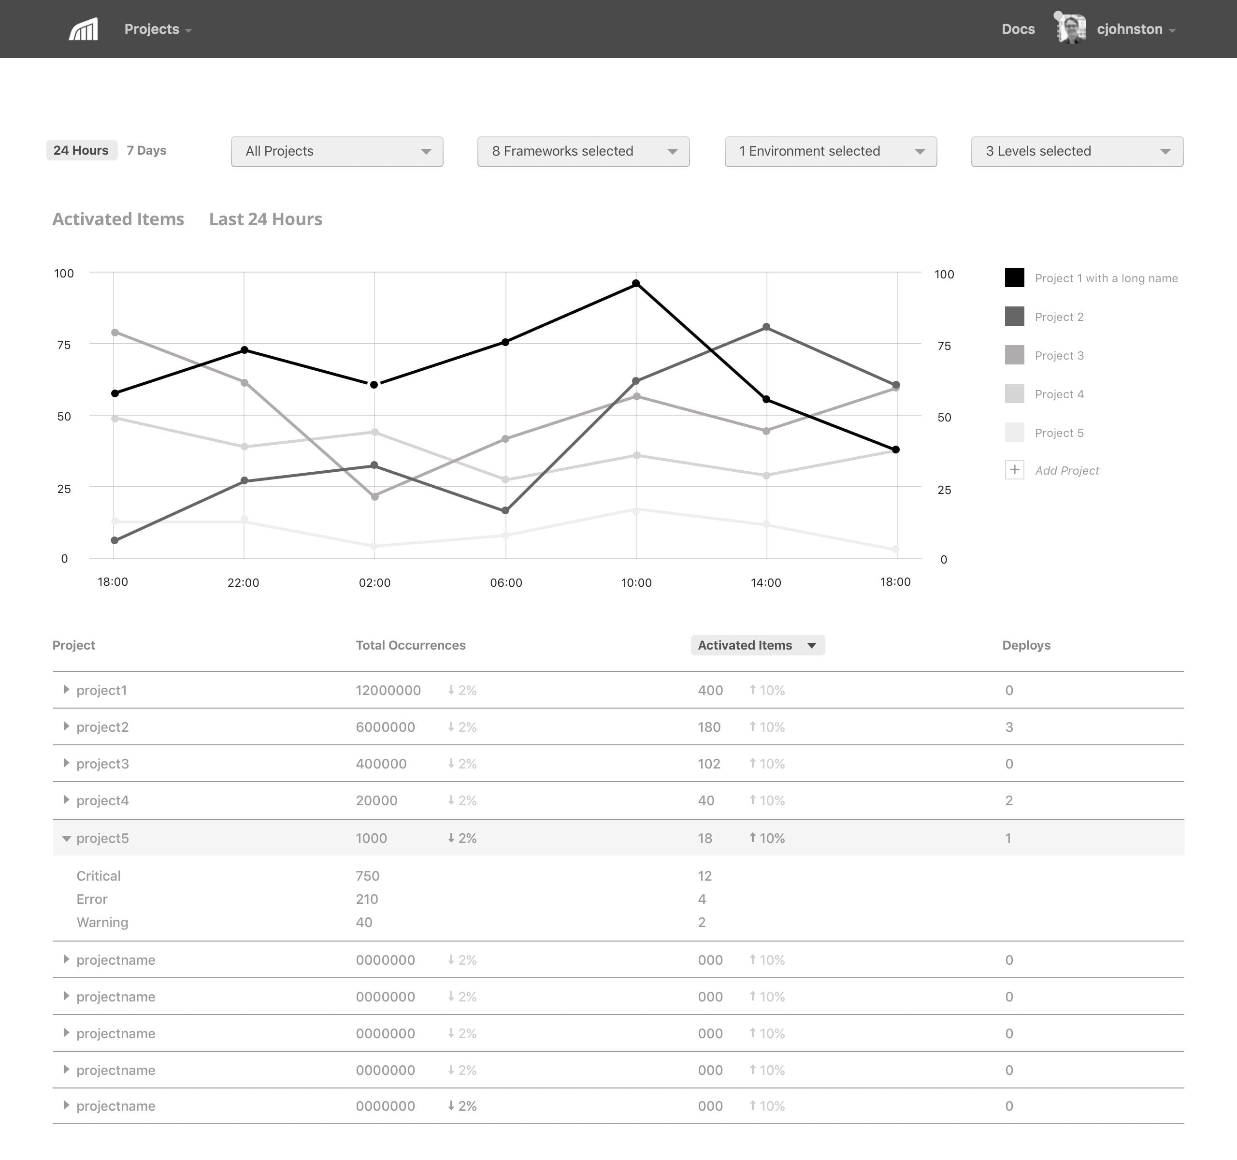Click the up arrow beside project5 10%
Screen dimensions: 1237x1160
(x=752, y=838)
